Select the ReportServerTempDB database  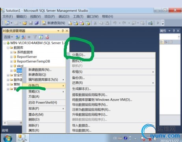pos(33,61)
